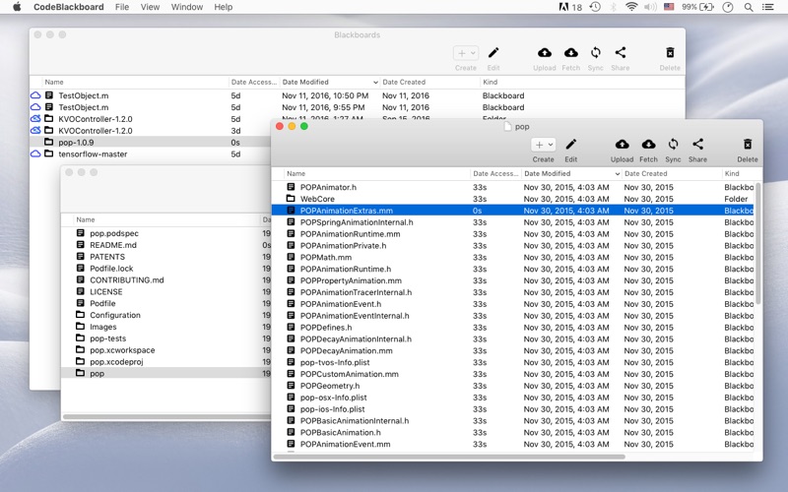Sort by Kind column in pop window

tap(742, 174)
